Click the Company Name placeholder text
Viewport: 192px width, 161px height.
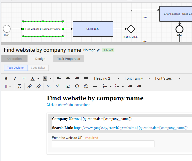point(106,119)
